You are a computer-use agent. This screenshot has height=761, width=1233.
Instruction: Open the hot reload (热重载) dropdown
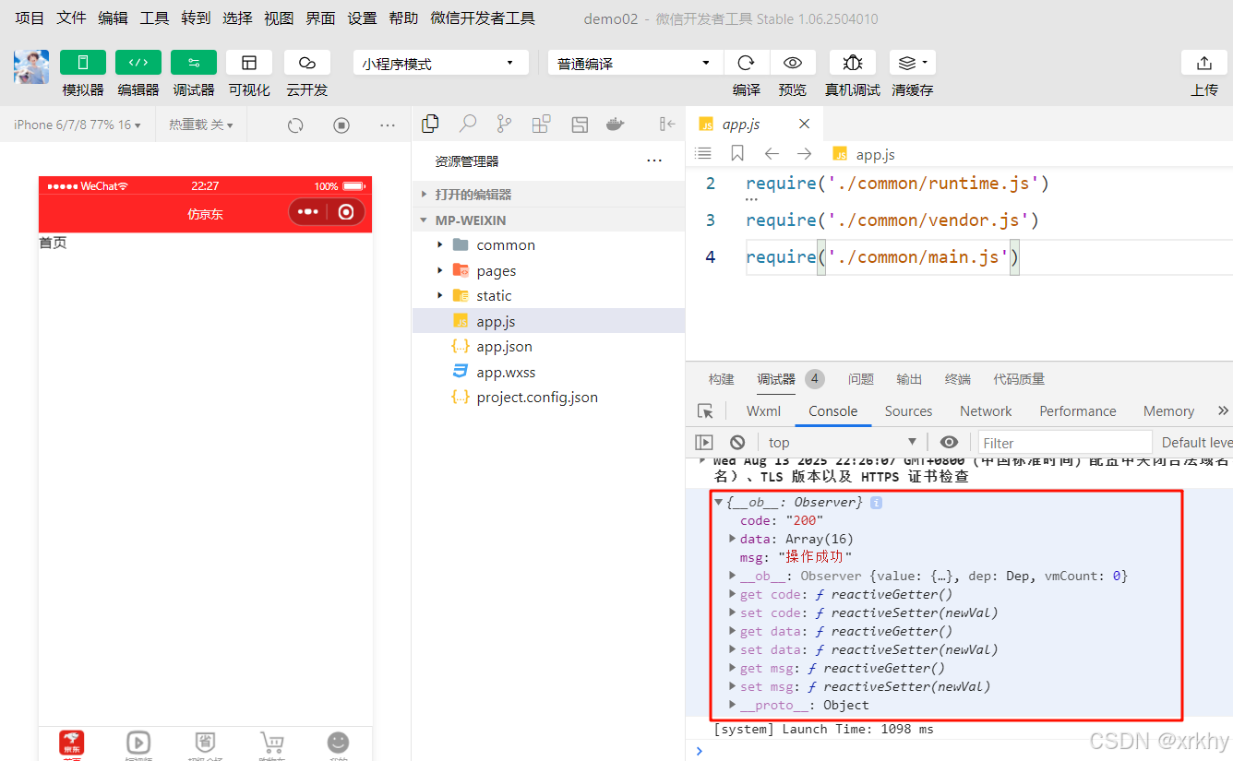(x=200, y=125)
